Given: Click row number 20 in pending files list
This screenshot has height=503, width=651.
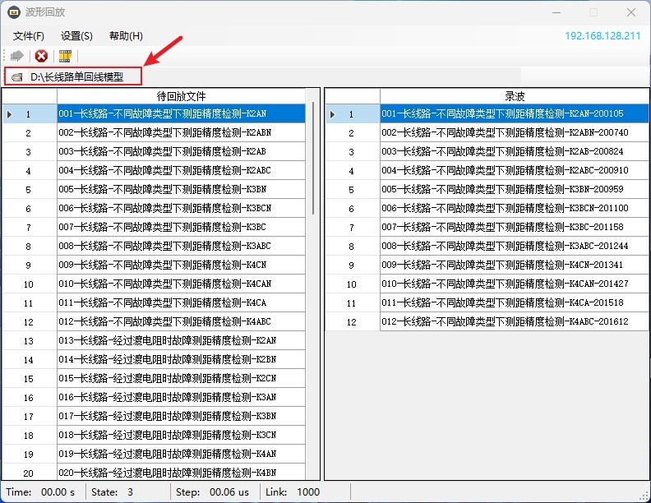Looking at the screenshot, I should pos(29,473).
